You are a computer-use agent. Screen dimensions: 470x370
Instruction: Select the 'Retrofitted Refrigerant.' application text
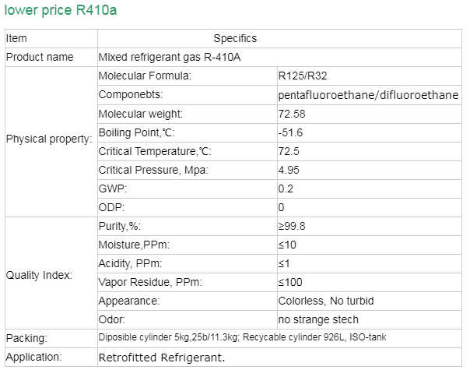click(162, 358)
